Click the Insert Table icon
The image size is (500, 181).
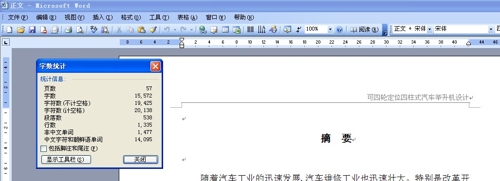[225, 30]
